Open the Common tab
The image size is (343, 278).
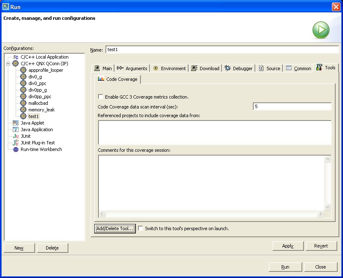coord(298,68)
